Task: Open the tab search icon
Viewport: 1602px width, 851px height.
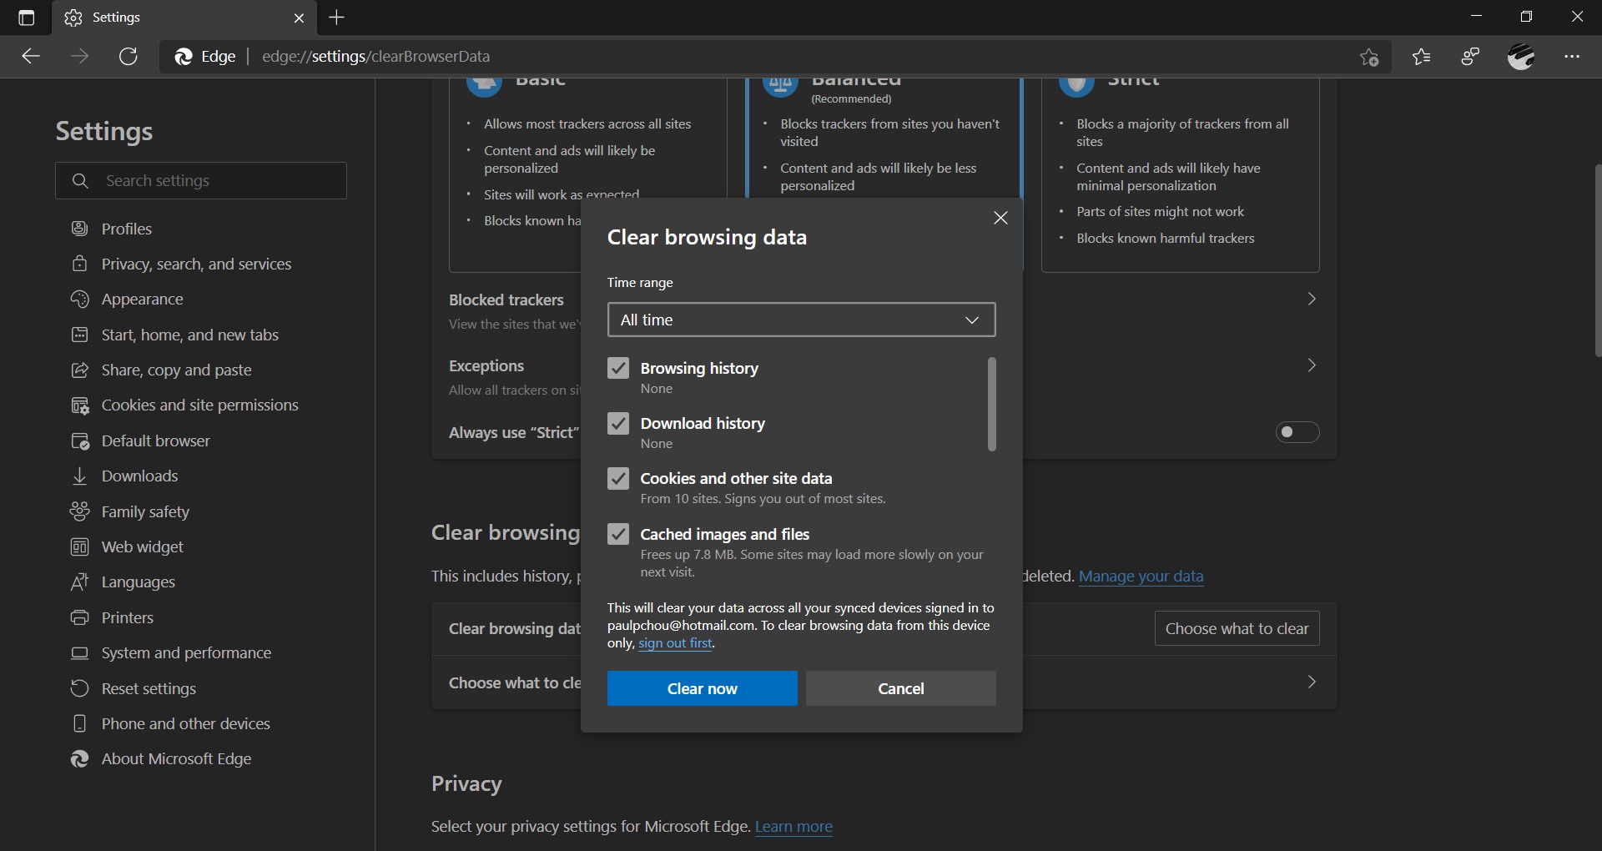Action: (26, 18)
